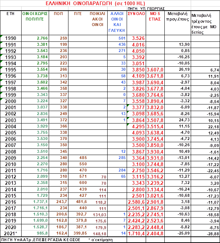This screenshot has width=220, height=243.
Task: Click the green corner triangle beside the 2003 total 3.864
Action: point(128,118)
